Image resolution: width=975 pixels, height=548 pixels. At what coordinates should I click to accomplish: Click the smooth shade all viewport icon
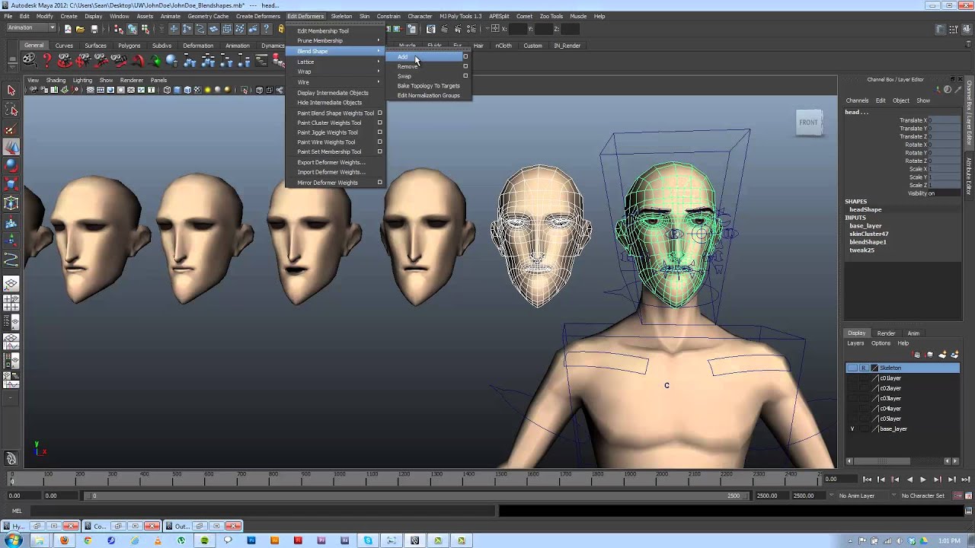[x=177, y=90]
